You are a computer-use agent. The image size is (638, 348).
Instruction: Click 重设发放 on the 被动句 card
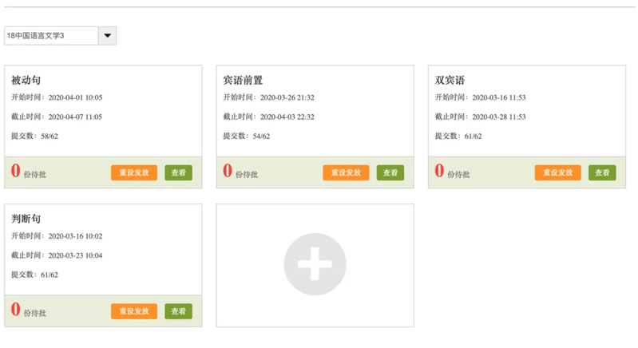click(134, 173)
